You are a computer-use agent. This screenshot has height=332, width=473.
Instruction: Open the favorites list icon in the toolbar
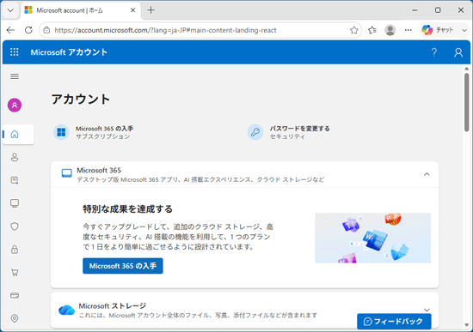(372, 30)
